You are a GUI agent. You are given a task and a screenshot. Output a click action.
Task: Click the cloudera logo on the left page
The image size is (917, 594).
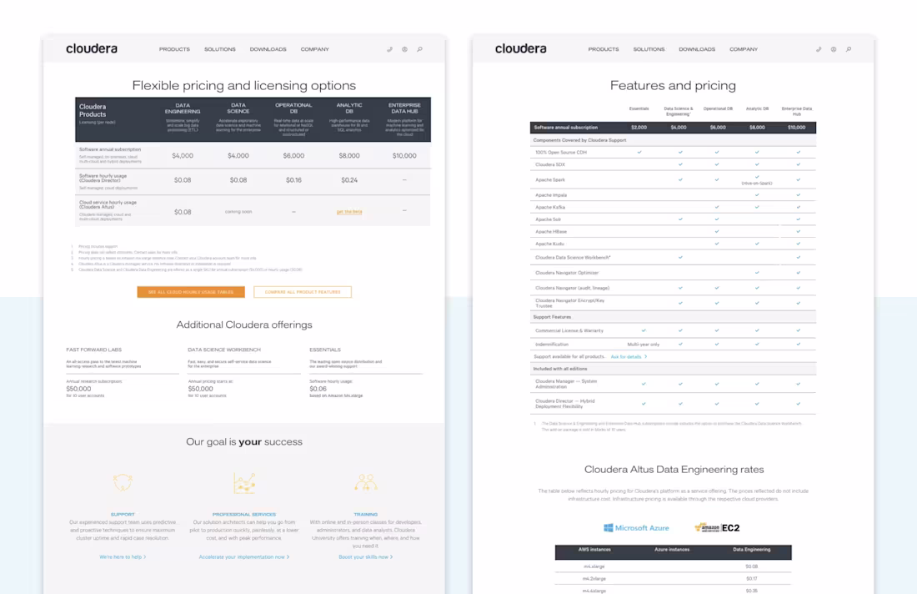click(92, 48)
